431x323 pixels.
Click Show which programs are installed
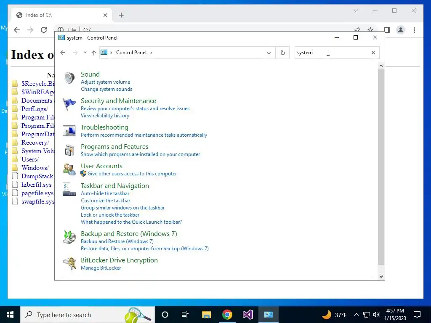(x=141, y=154)
